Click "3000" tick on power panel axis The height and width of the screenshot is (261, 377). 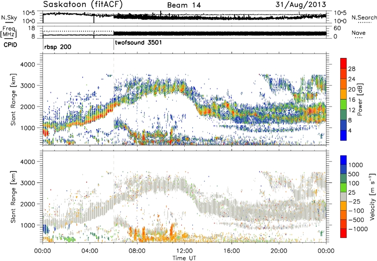[28, 86]
